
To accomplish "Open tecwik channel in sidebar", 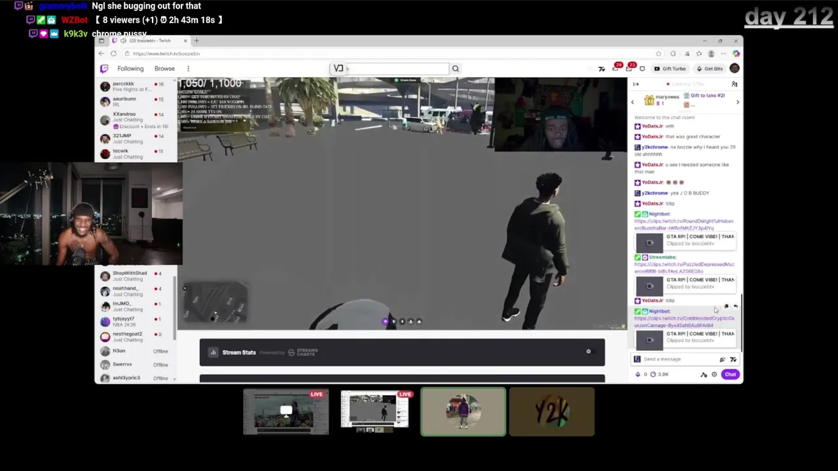I will tap(136, 154).
